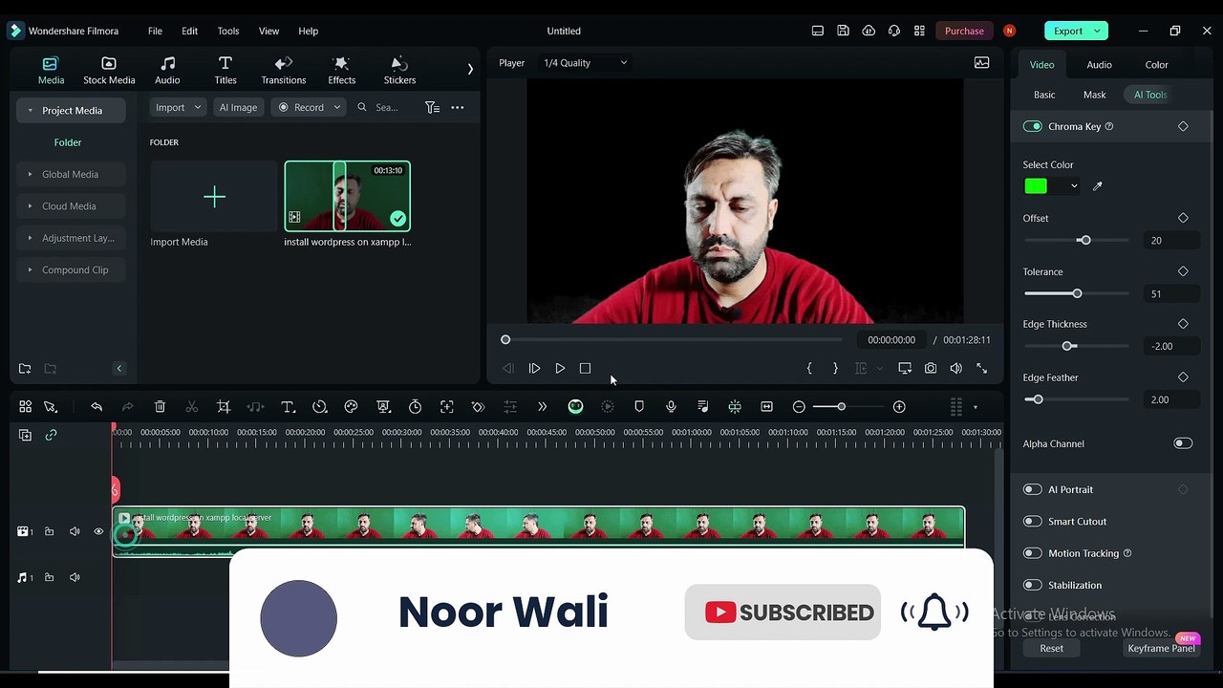
Task: Take a snapshot with the camera icon
Action: coord(931,368)
